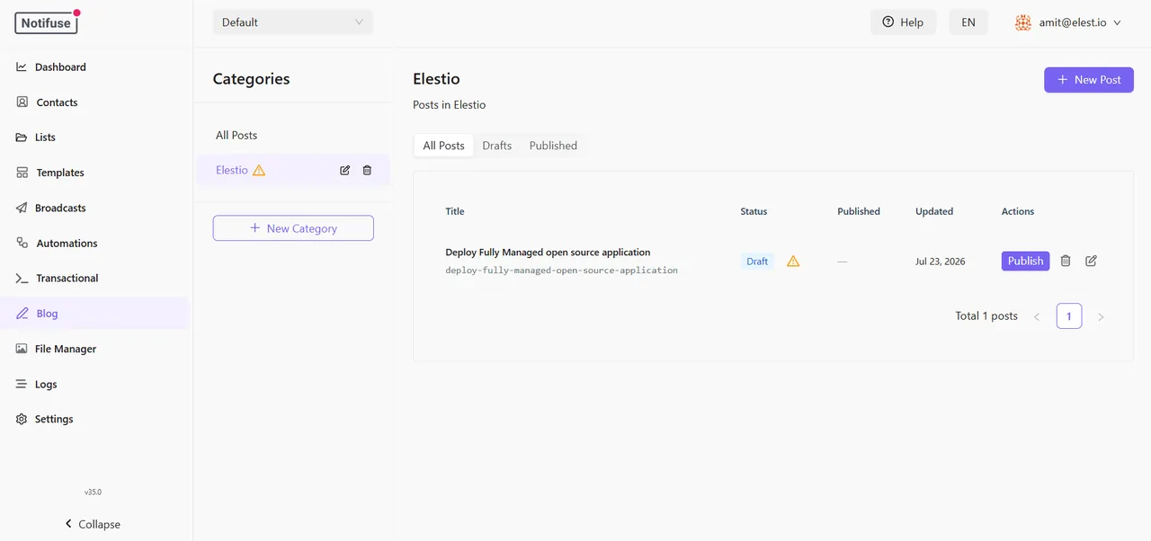Edit the Elestio category

tap(344, 170)
